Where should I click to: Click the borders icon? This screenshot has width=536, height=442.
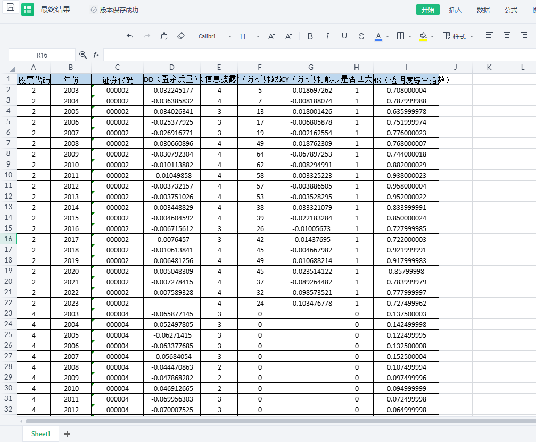pyautogui.click(x=401, y=36)
